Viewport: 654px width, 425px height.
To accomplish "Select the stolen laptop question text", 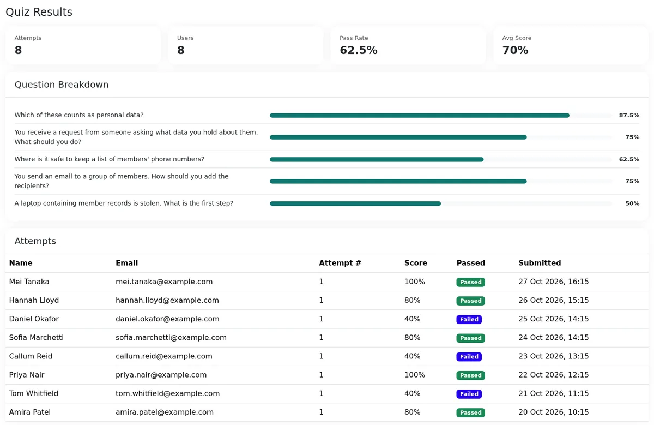I will [x=124, y=203].
